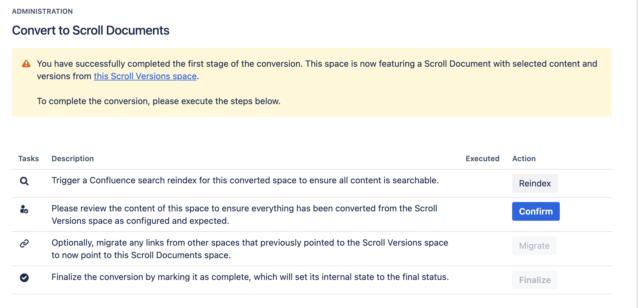
Task: Click the person-with-checkmark review task icon
Action: pyautogui.click(x=24, y=209)
